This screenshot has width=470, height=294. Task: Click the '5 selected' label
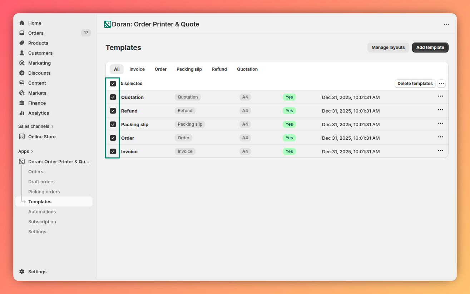(x=132, y=84)
